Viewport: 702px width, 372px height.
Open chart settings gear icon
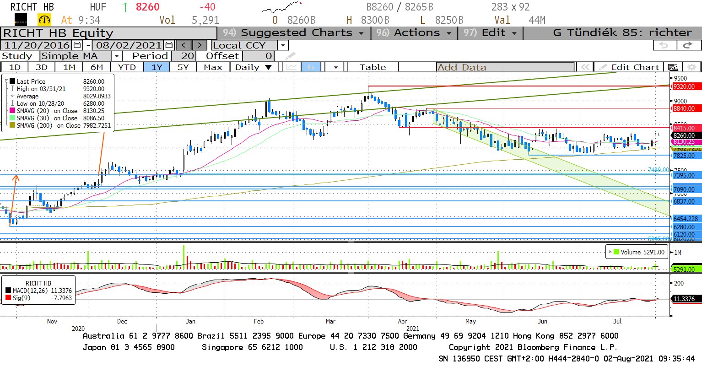pyautogui.click(x=692, y=67)
